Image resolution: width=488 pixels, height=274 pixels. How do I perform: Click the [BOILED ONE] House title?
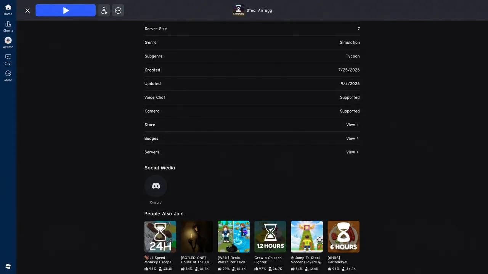click(196, 260)
